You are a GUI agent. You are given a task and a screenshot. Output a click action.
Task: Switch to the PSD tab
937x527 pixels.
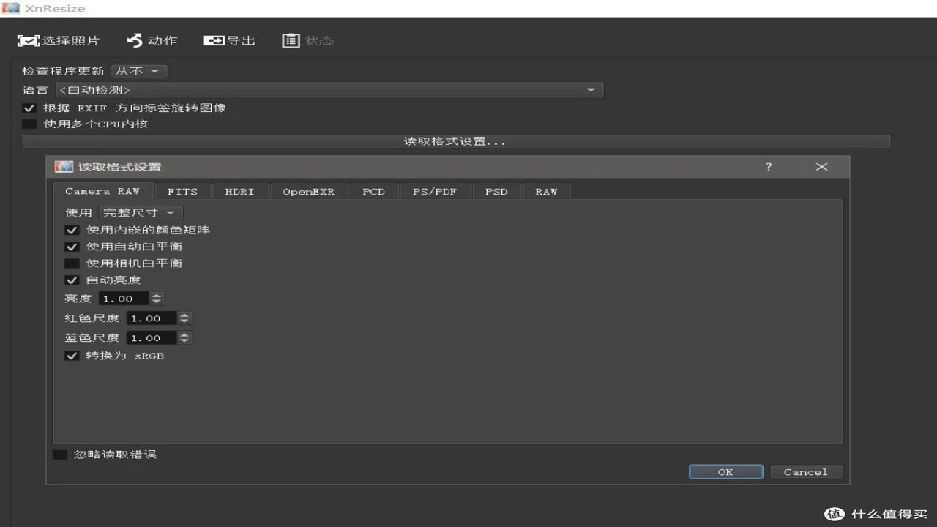pos(496,192)
